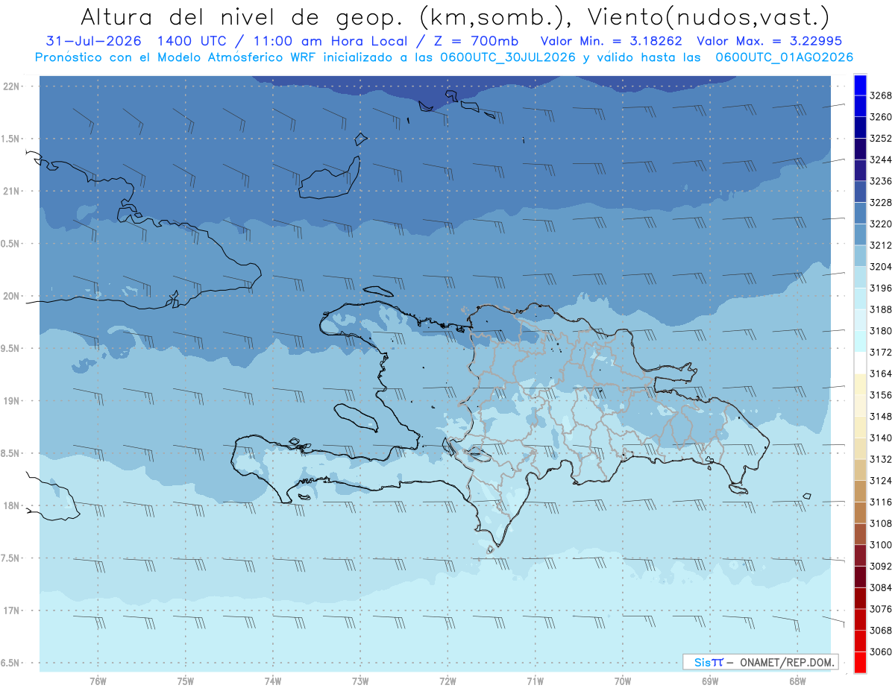Click the '70W' longitude label
This screenshot has width=895, height=691.
pos(623,681)
